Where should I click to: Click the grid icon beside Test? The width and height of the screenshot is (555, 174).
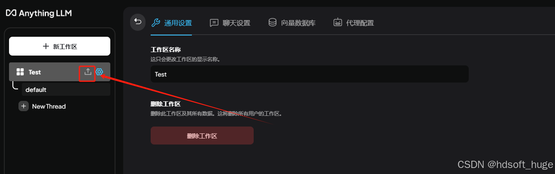click(20, 72)
